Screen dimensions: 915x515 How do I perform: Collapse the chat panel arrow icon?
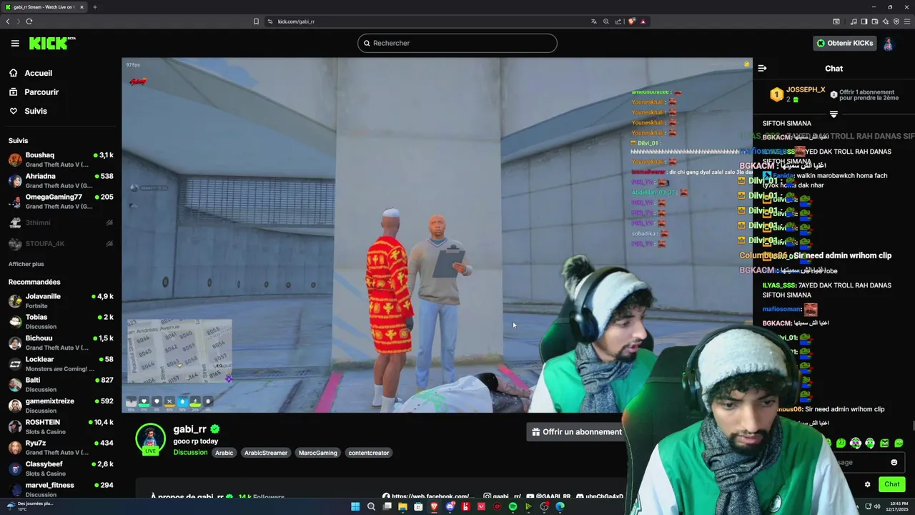(762, 69)
